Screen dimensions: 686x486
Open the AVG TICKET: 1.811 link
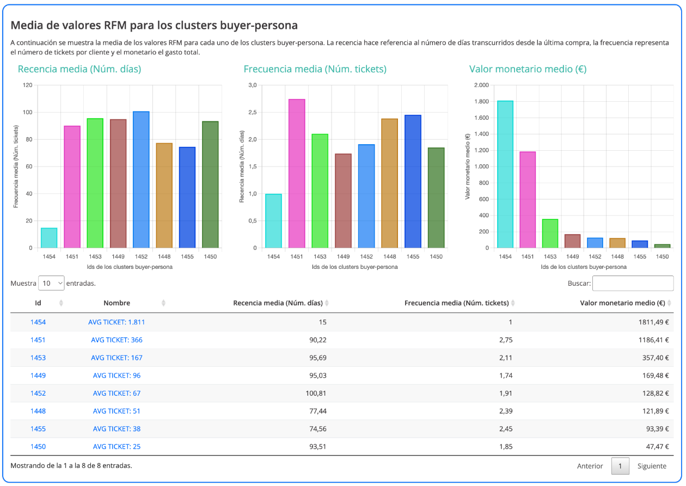coord(117,322)
